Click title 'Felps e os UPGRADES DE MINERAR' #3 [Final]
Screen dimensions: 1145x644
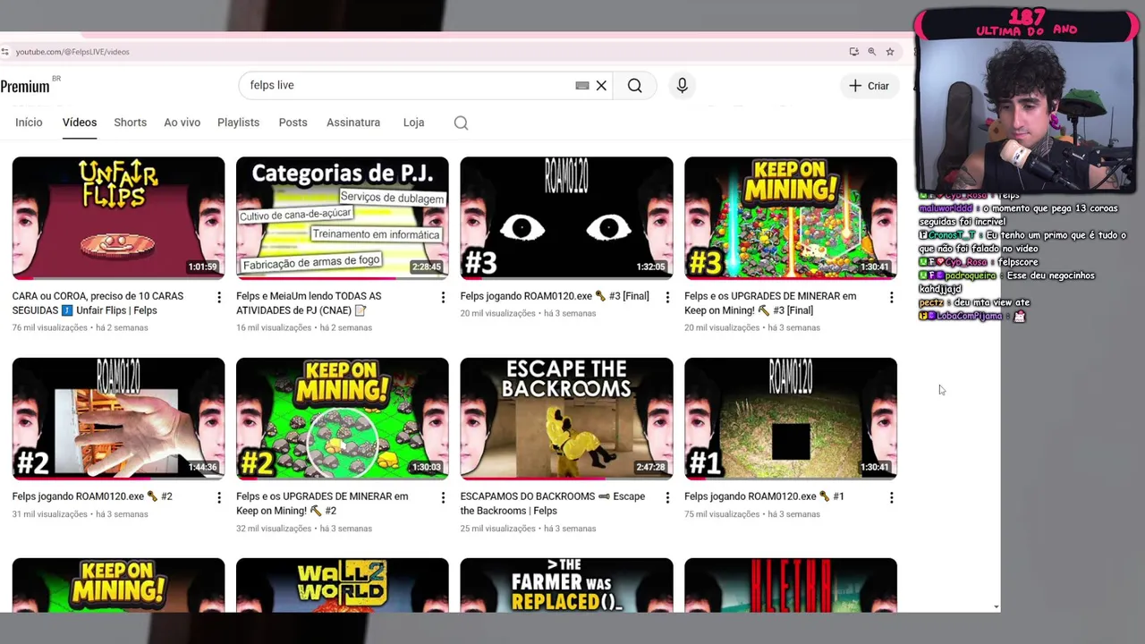click(770, 303)
